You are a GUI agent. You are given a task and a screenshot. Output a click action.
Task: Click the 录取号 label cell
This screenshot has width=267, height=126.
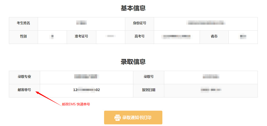pyautogui.click(x=148, y=77)
